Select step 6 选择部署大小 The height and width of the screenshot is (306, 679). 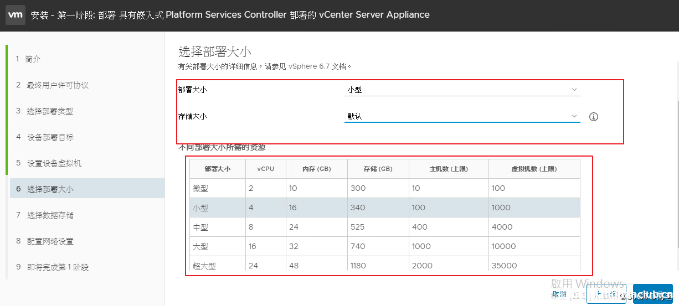tap(87, 189)
